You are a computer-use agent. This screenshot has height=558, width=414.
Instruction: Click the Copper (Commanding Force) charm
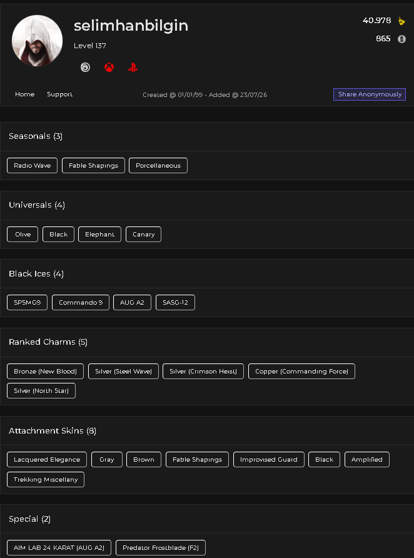coord(301,371)
